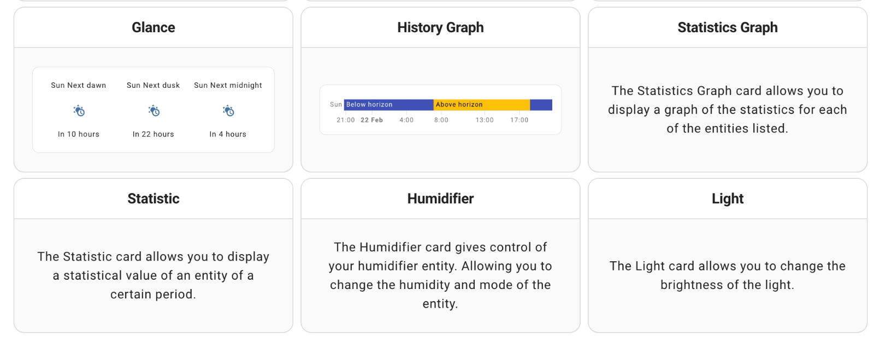Select the Glance card heading
Viewport: 874px width, 337px height.
(153, 28)
